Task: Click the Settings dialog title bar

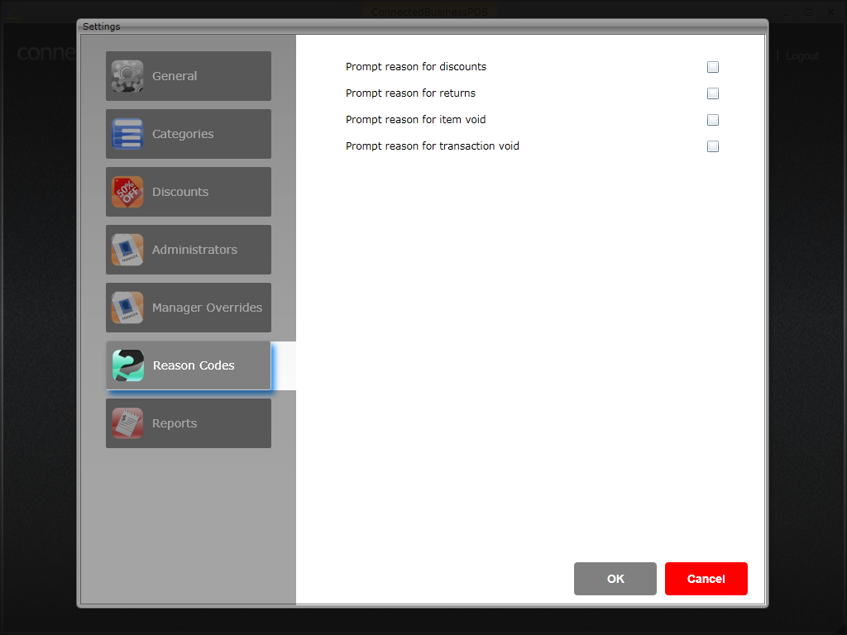Action: [423, 26]
